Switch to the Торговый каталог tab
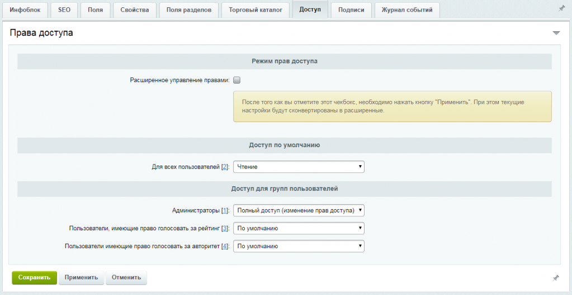This screenshot has width=572, height=295. [256, 10]
